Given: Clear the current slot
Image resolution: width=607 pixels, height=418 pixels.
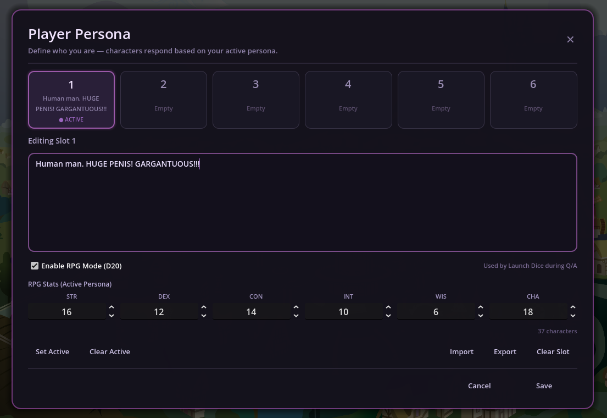Looking at the screenshot, I should (x=553, y=351).
